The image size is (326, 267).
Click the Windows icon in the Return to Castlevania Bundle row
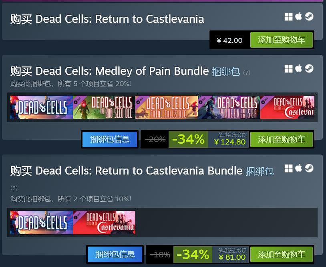(288, 168)
